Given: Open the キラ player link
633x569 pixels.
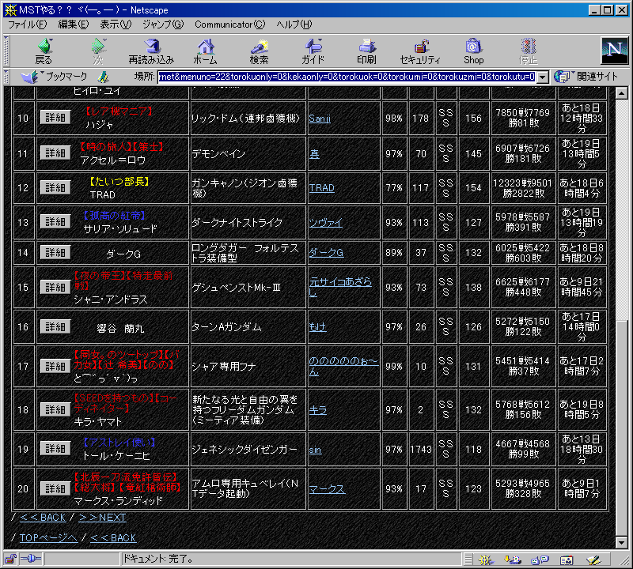Looking at the screenshot, I should (318, 410).
